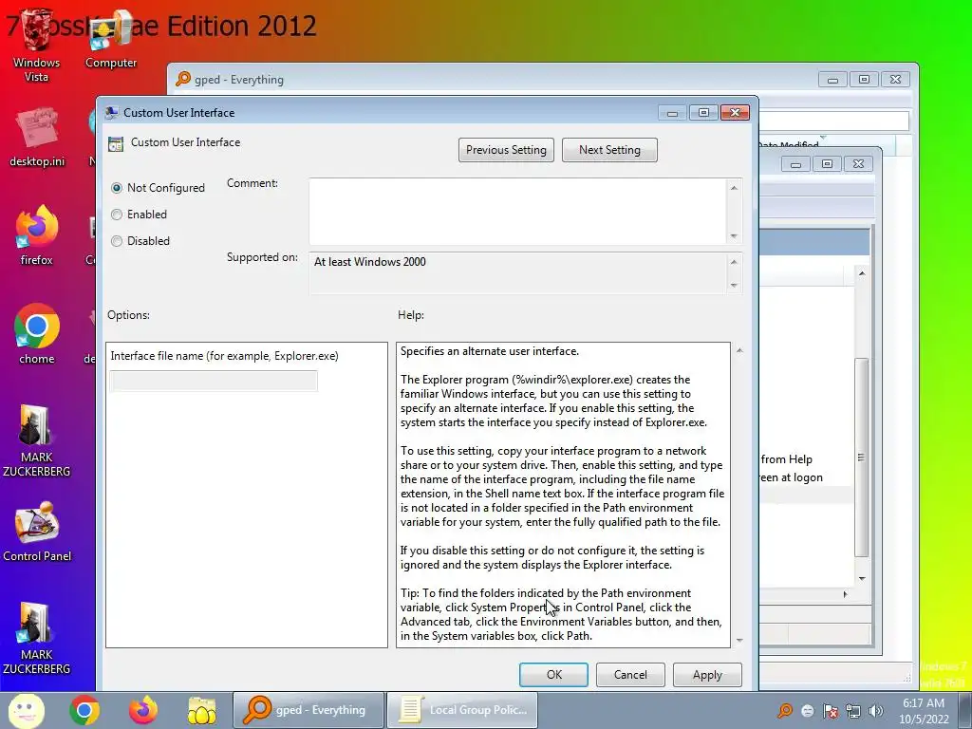The image size is (972, 729).
Task: Click the 'from Help' setting row text
Action: point(786,459)
